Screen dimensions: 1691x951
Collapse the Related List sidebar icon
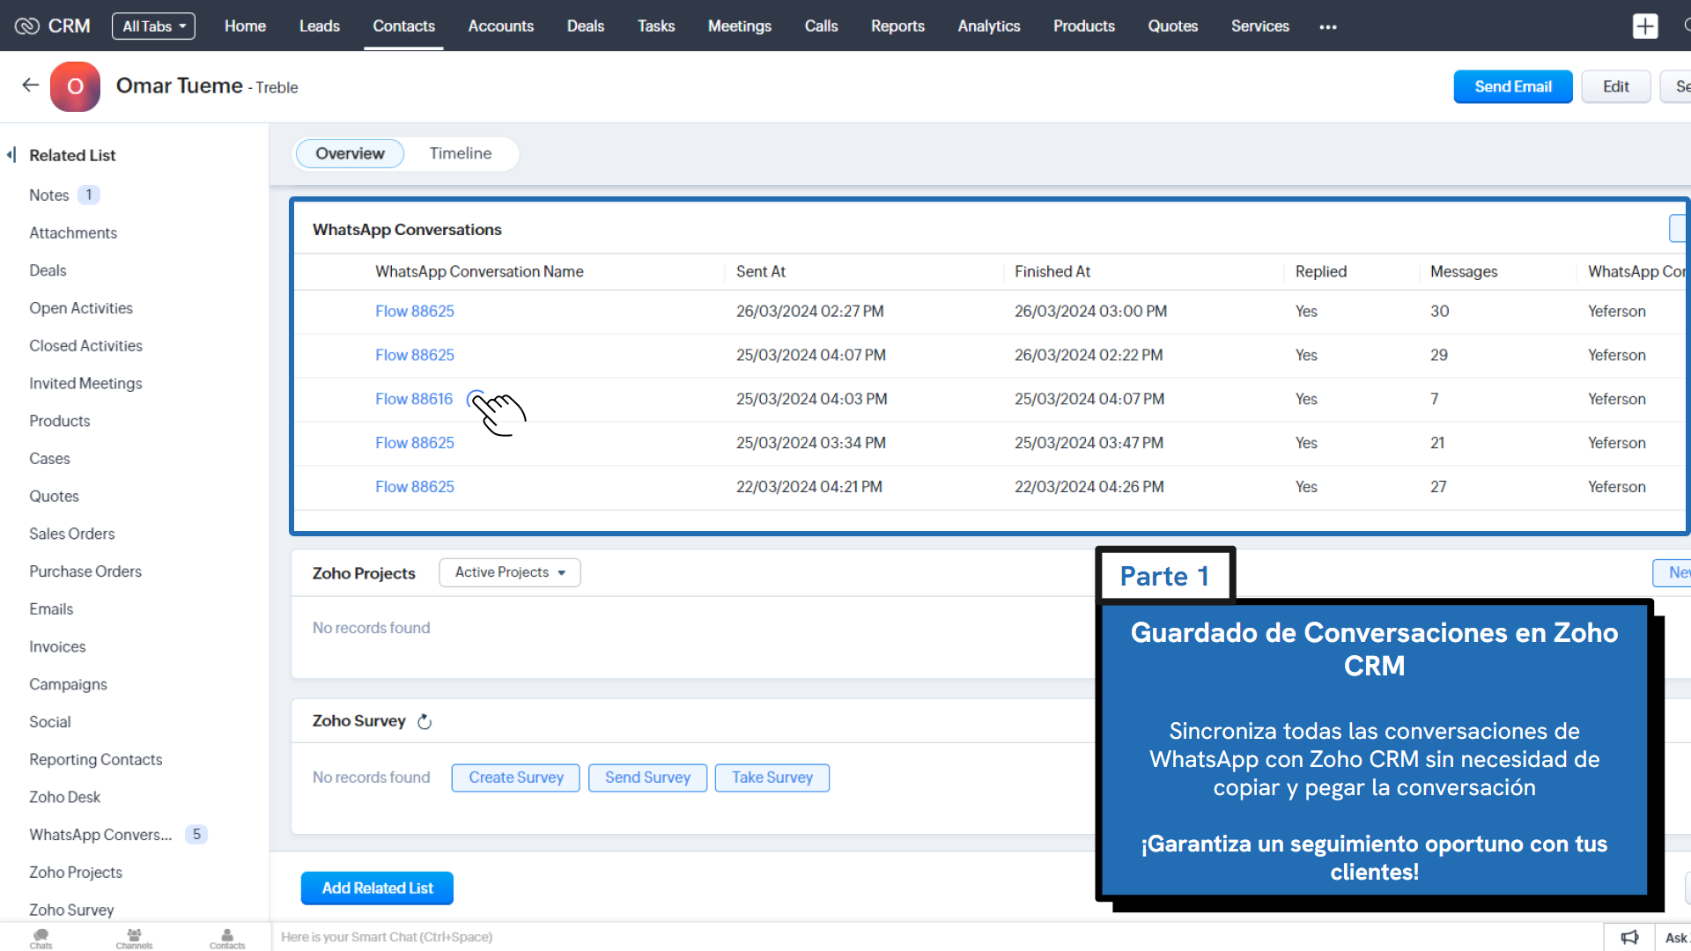coord(11,155)
